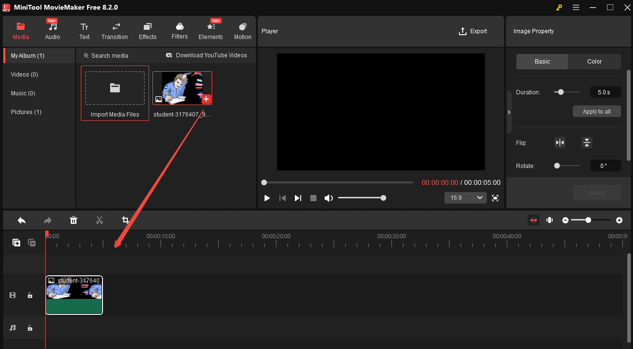Toggle lock on video track
The width and height of the screenshot is (633, 349).
coord(30,295)
